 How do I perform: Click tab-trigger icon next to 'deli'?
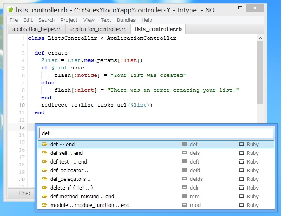[x=184, y=188]
